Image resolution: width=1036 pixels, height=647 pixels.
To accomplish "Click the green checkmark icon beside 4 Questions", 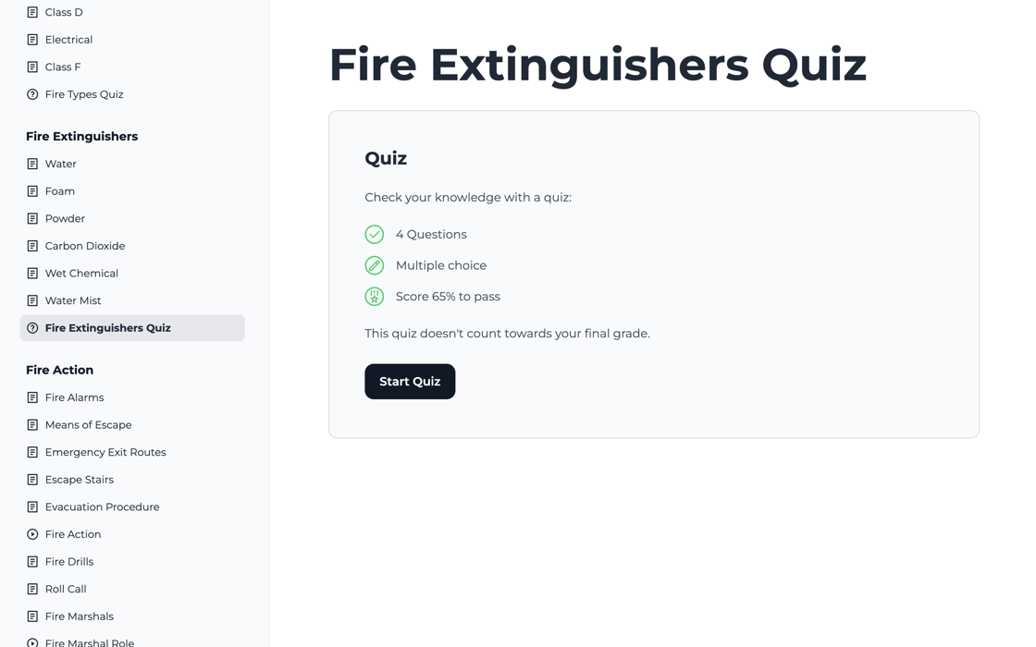I will tap(374, 234).
